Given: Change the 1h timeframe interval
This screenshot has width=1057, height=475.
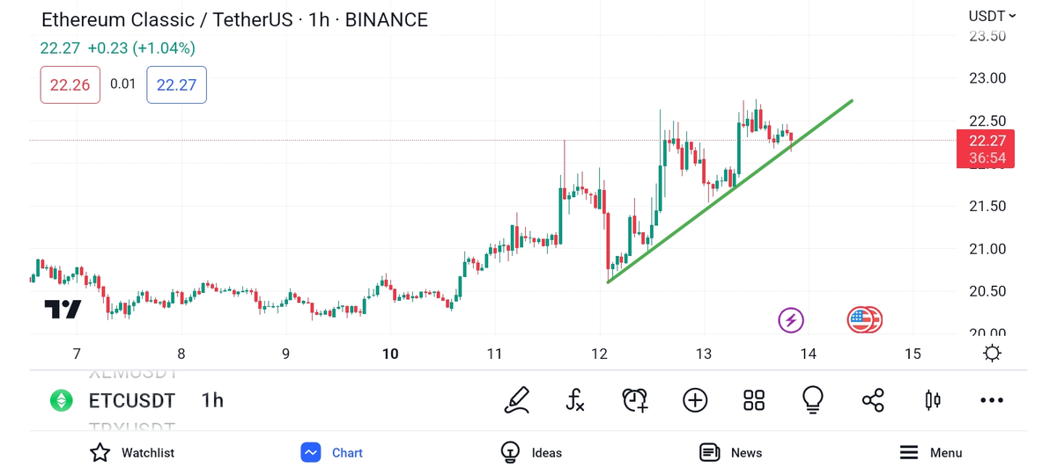Looking at the screenshot, I should 212,401.
